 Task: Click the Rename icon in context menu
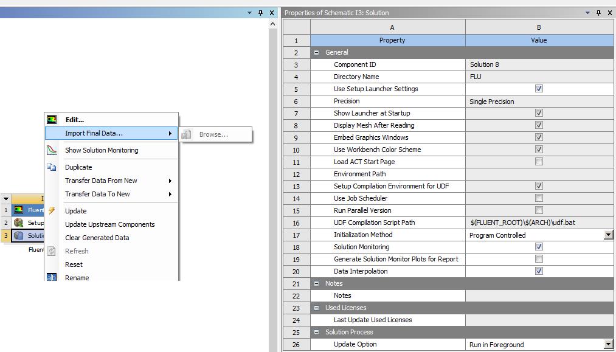tap(52, 278)
